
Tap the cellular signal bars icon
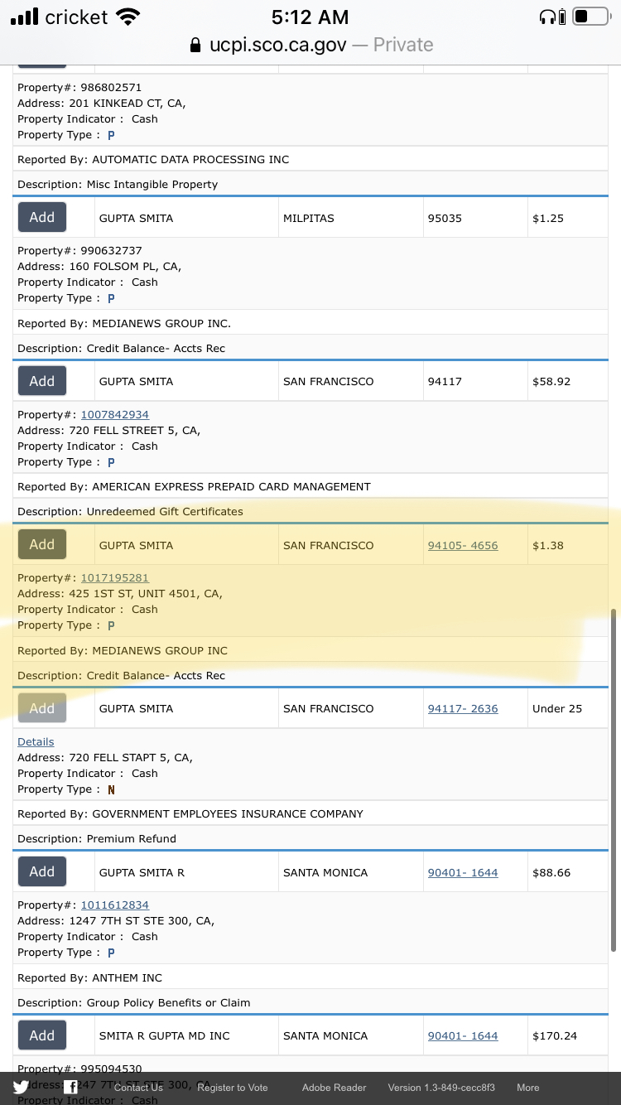[24, 17]
